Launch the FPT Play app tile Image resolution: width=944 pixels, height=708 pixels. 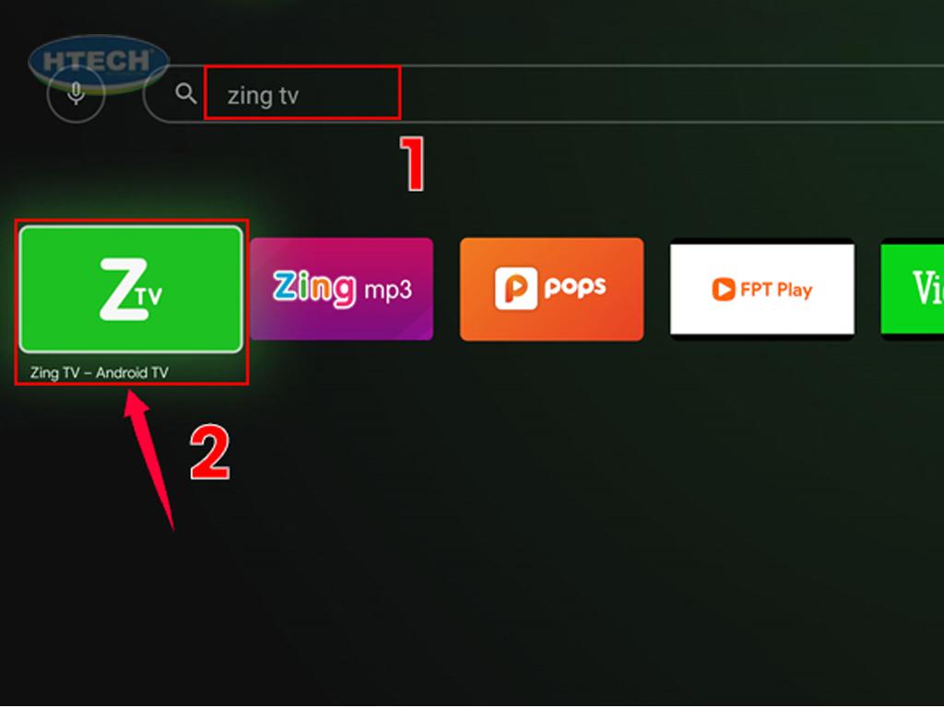coord(762,289)
